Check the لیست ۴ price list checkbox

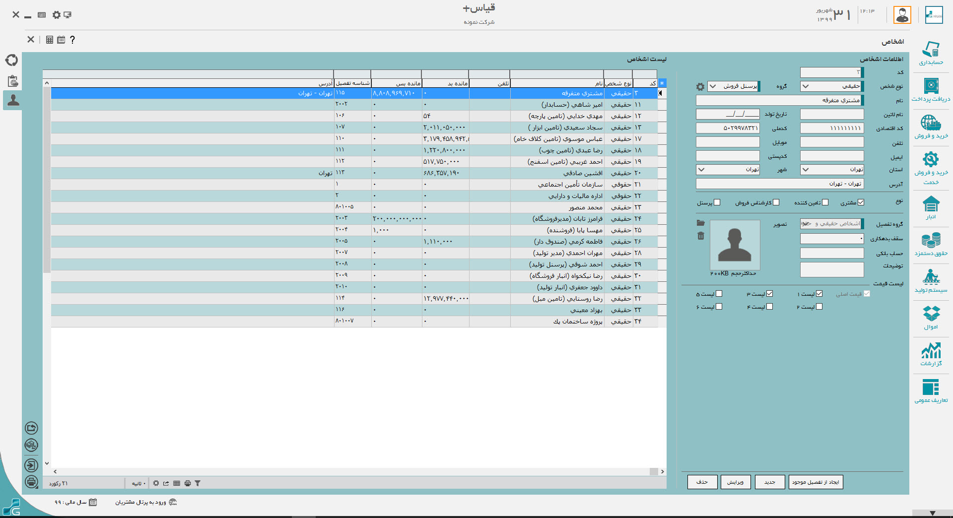pos(770,307)
